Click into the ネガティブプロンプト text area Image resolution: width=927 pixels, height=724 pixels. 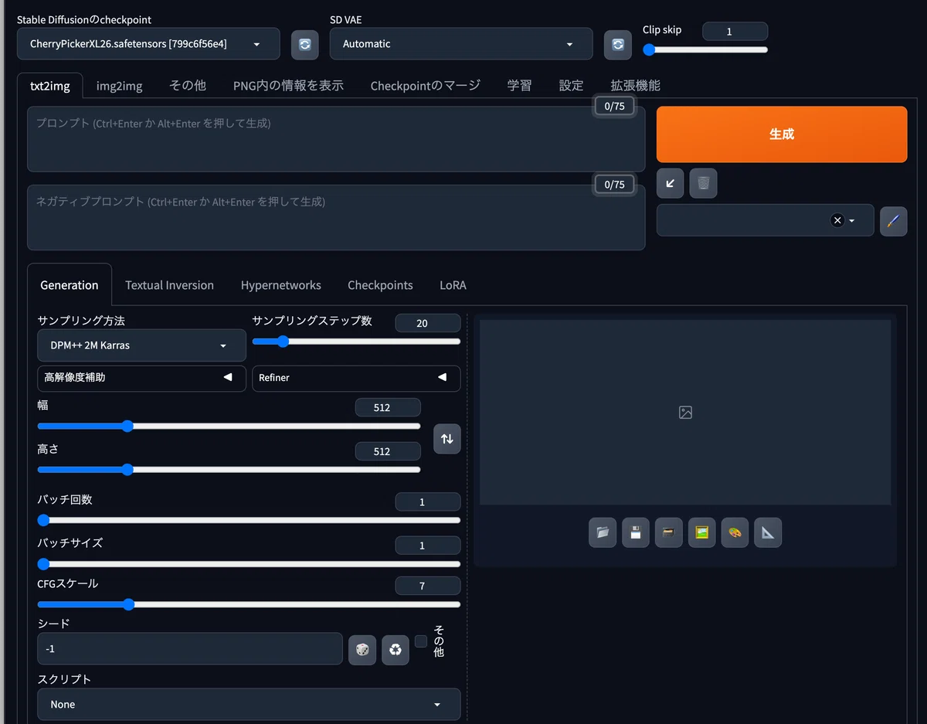coord(336,217)
